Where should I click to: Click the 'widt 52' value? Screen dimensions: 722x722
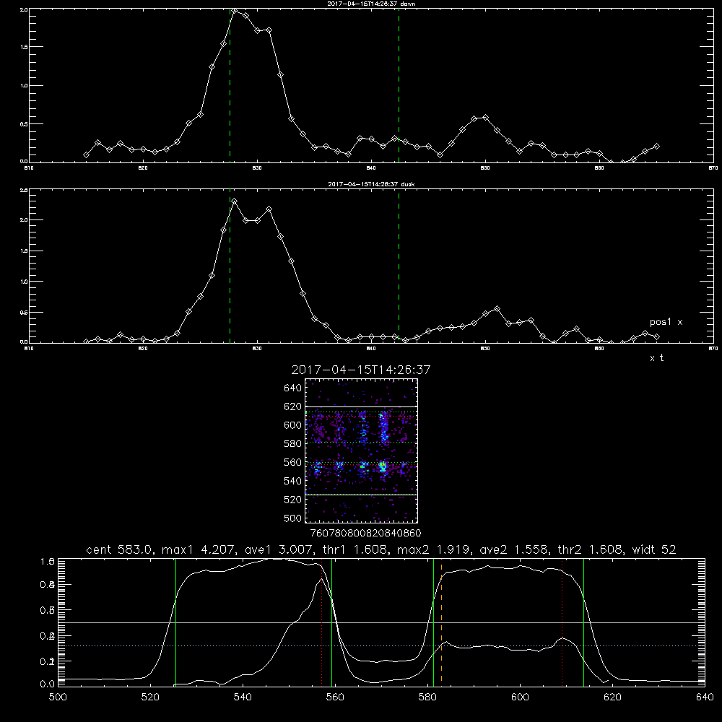click(654, 549)
